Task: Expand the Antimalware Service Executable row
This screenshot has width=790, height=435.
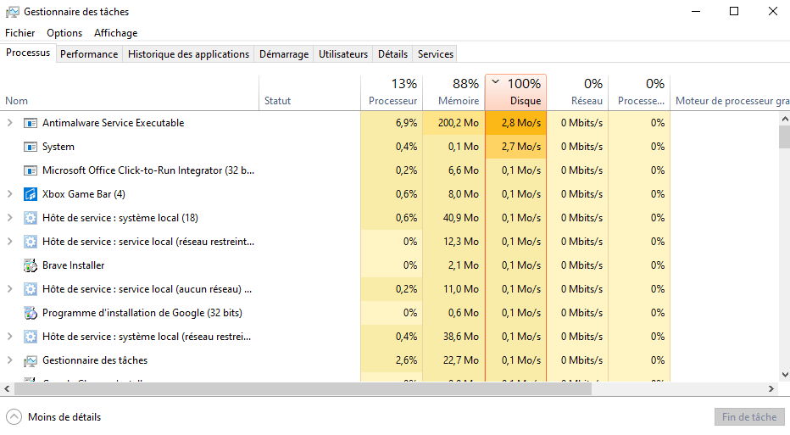Action: (9, 123)
